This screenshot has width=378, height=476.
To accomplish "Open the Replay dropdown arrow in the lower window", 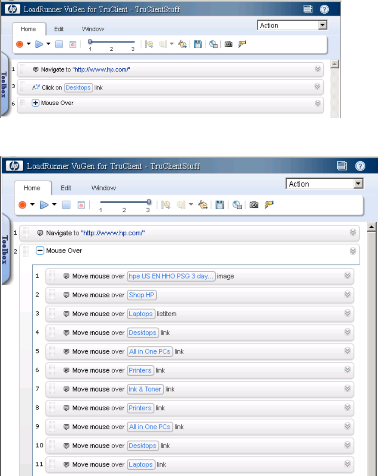I will (55, 204).
